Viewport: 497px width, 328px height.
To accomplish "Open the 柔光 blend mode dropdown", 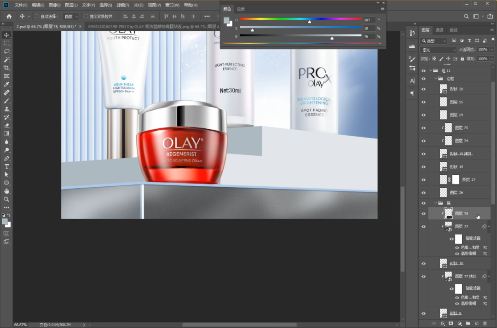I will point(439,50).
